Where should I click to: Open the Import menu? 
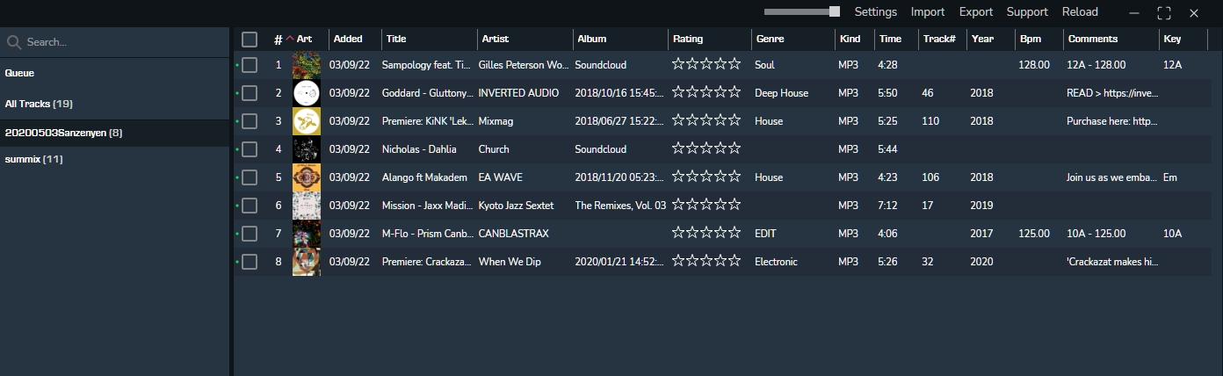click(x=928, y=12)
